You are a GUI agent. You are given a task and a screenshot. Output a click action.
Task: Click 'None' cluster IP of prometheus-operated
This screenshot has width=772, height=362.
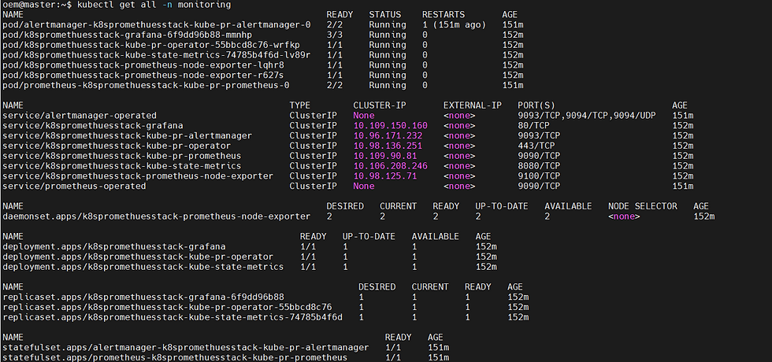pos(363,186)
